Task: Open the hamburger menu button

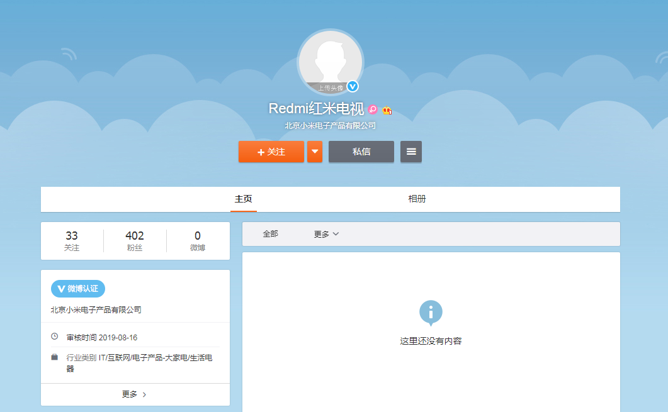Action: coord(411,152)
